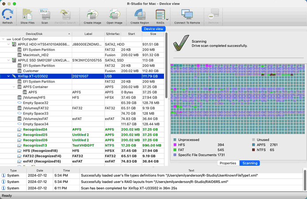This screenshot has height=199, width=307.
Task: Select the Recognized25 row
Action: tap(82, 135)
